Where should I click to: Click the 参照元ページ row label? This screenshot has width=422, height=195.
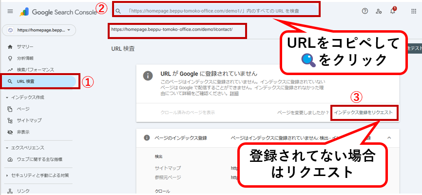[168, 177]
